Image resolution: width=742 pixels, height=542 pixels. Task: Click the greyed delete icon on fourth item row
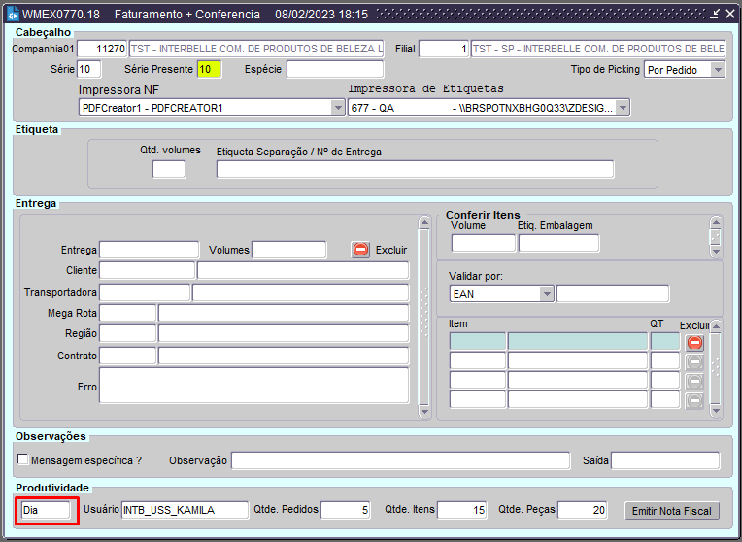694,400
